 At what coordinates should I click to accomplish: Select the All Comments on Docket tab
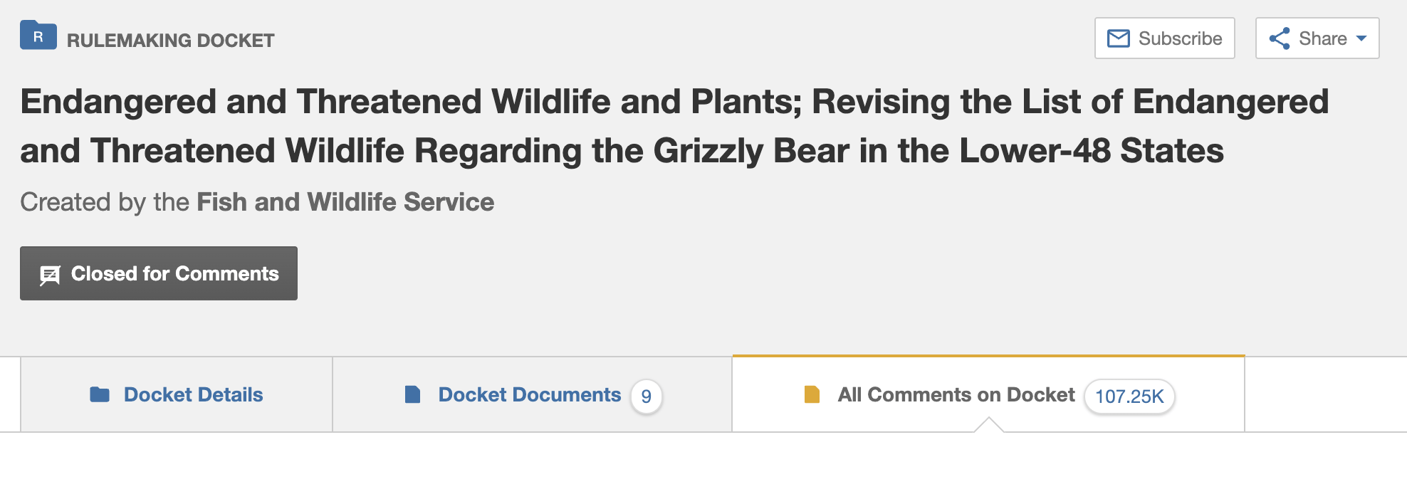[x=988, y=394]
